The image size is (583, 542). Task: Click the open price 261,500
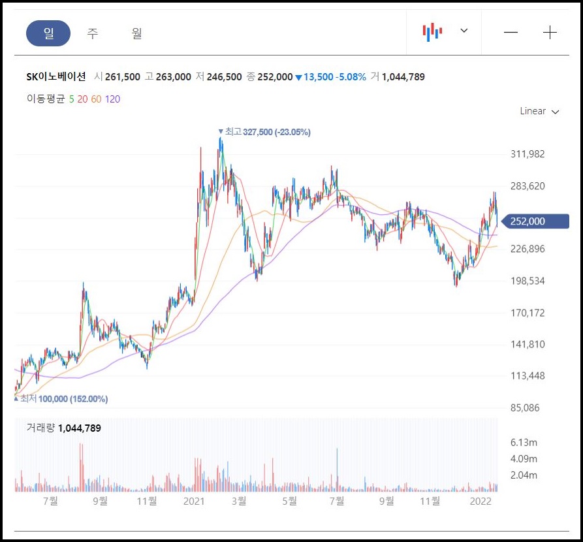click(122, 77)
